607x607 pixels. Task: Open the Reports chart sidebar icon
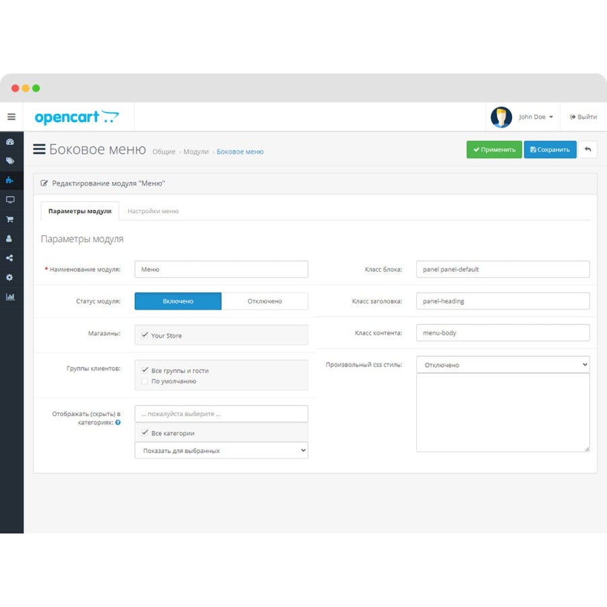10,297
